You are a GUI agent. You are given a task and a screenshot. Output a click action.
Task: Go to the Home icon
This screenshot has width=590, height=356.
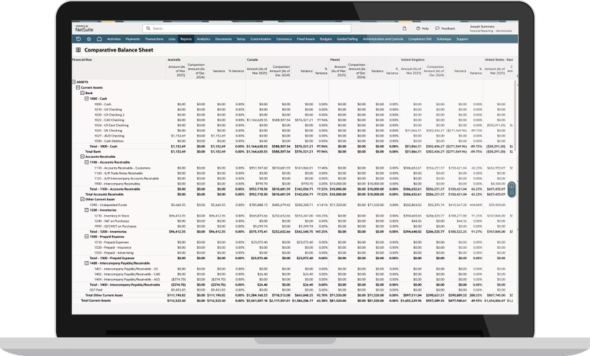click(99, 39)
